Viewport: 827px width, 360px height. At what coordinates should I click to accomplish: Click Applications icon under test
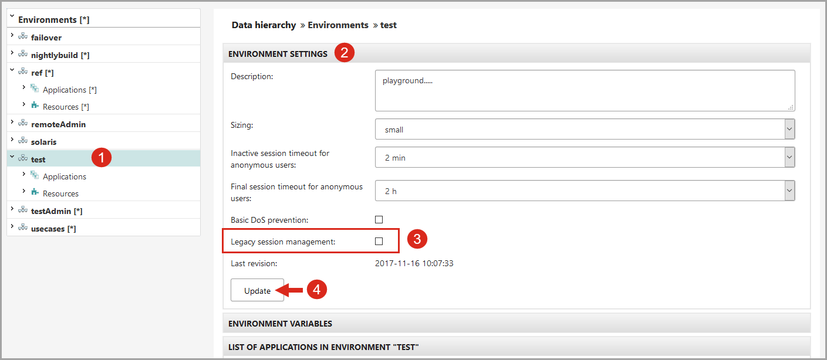pos(35,176)
